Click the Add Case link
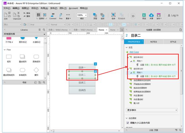Screen dimensions: 185x133 (134, 52)
